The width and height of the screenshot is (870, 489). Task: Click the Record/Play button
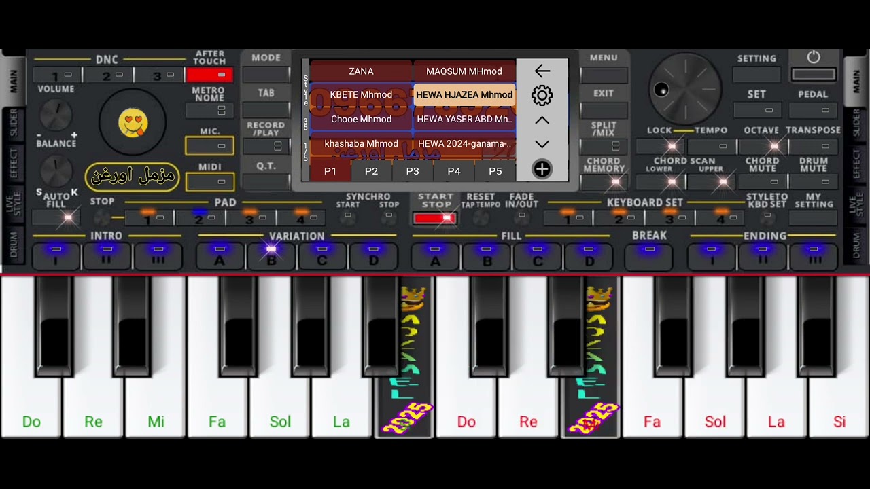266,145
